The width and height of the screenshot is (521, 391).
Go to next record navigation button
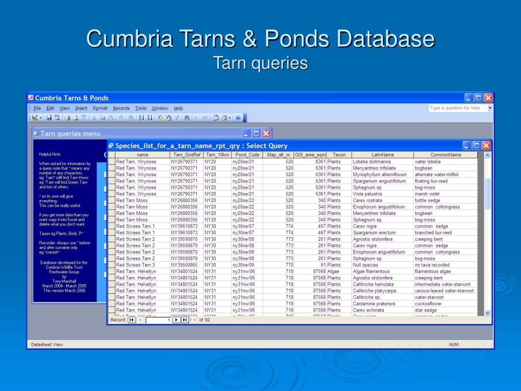pyautogui.click(x=177, y=320)
